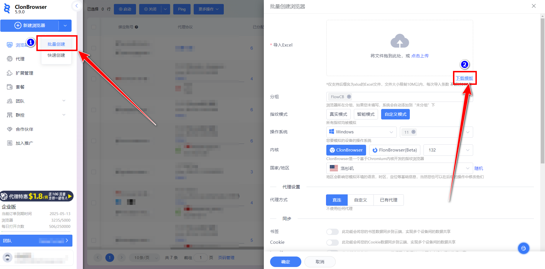
Task: Open 扩展管理 in the sidebar
Action: tap(20, 73)
